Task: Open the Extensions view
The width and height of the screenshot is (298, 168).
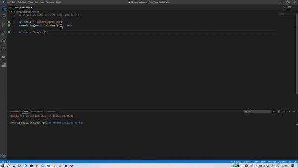Action: coord(4,41)
